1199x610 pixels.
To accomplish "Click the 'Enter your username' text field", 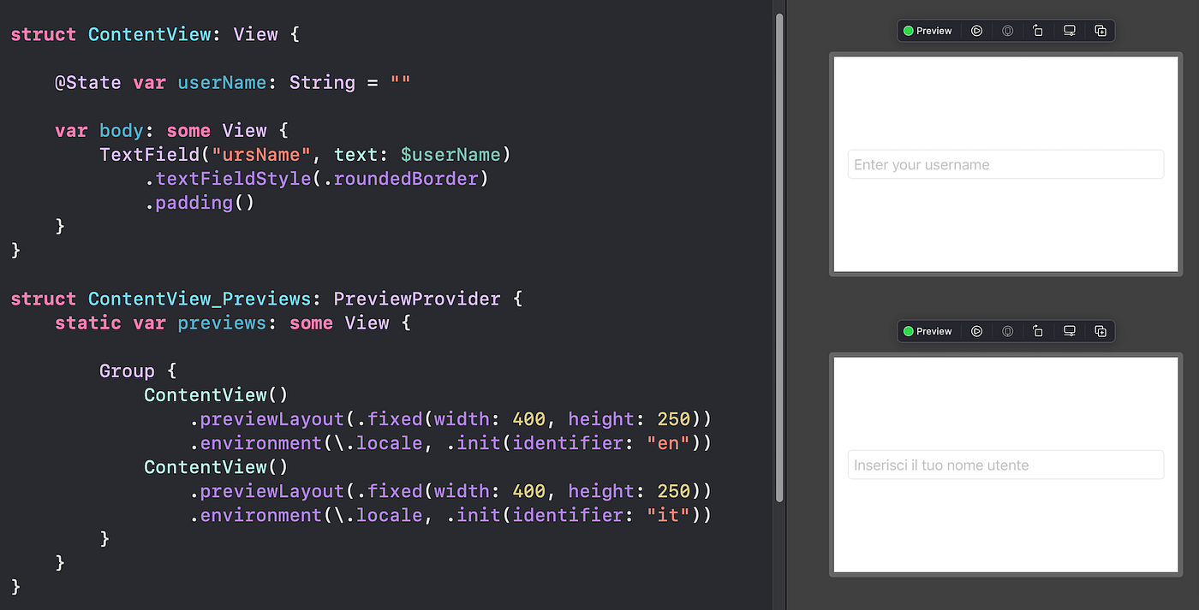I will tap(1005, 164).
